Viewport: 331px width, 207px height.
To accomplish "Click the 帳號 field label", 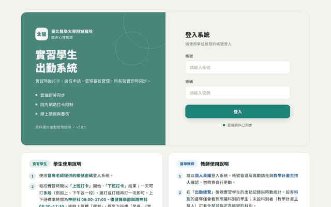I will click(189, 56).
